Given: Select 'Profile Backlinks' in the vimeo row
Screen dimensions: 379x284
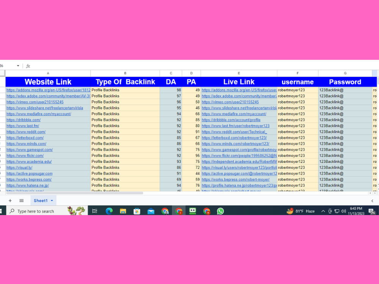Looking at the screenshot, I should (x=125, y=102).
